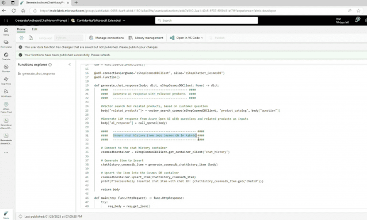Collapse the Functions explorer panel
This screenshot has height=220, width=367.
pos(70,65)
